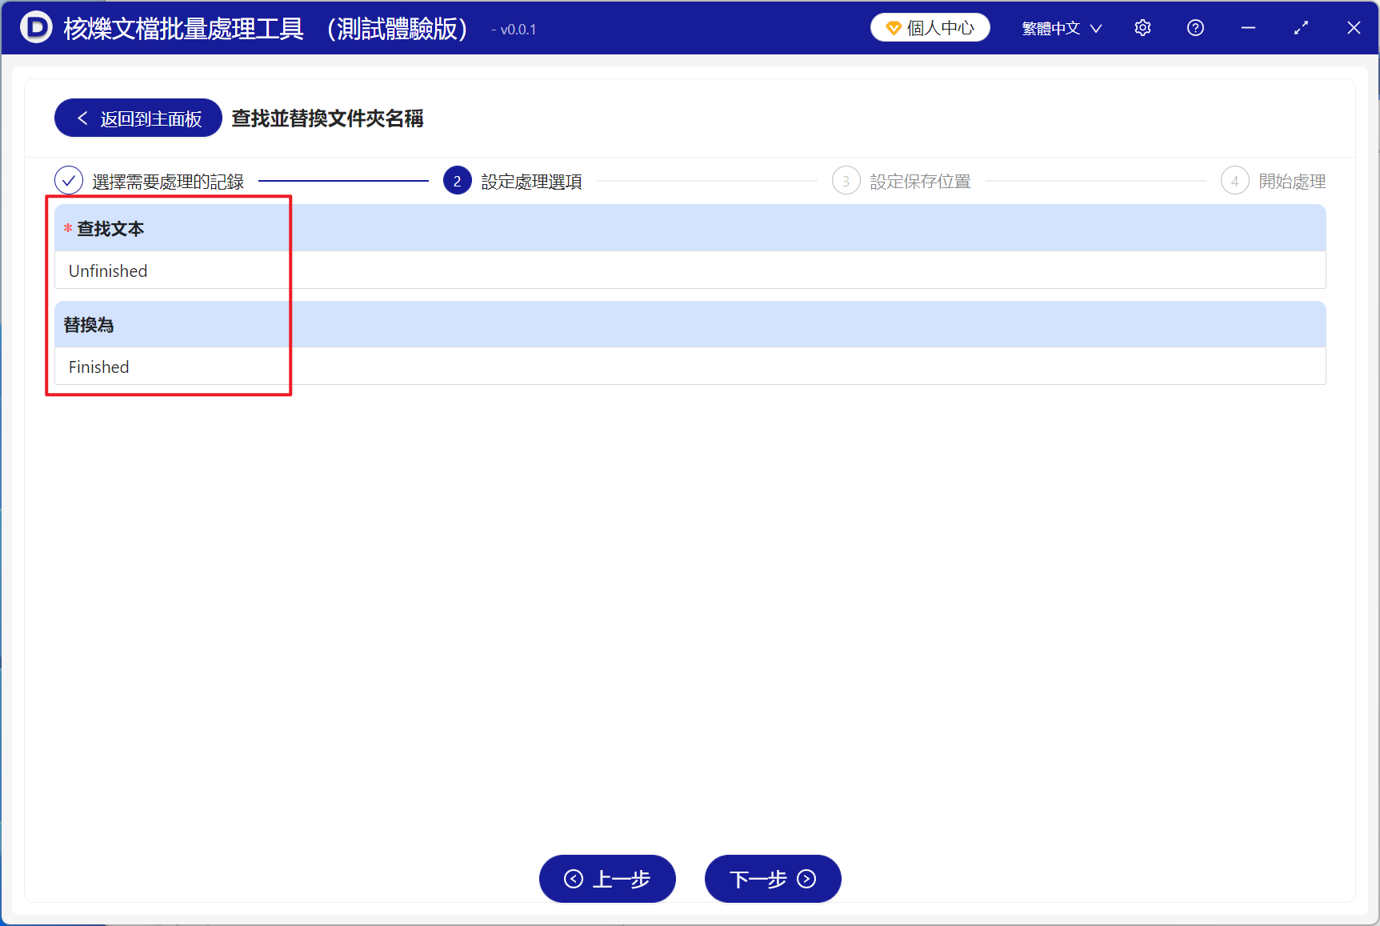Click the 查找並替換文件夾名稱 heading
This screenshot has width=1380, height=926.
point(327,118)
